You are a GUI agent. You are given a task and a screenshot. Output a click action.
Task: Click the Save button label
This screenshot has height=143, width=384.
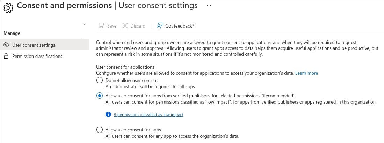click(x=112, y=26)
